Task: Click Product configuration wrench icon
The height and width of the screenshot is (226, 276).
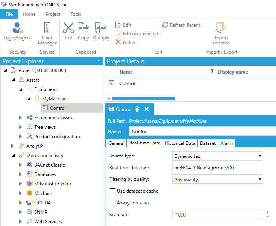Action: pos(30,136)
